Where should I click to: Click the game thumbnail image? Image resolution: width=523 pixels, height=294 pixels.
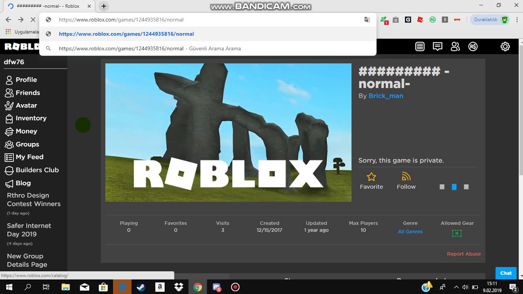pos(228,132)
